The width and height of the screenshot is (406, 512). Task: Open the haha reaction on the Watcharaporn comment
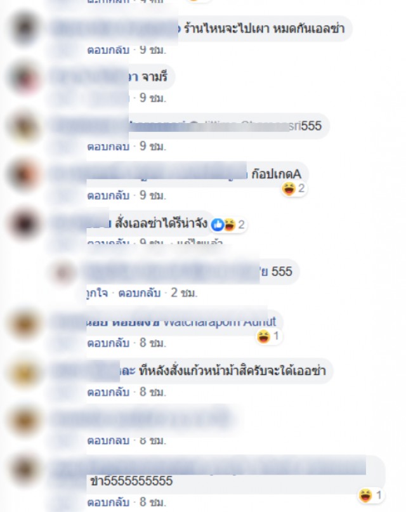pyautogui.click(x=263, y=336)
